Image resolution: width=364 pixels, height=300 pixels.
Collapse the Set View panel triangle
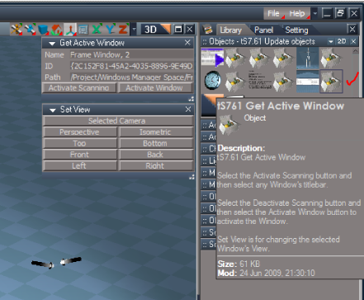pyautogui.click(x=53, y=111)
